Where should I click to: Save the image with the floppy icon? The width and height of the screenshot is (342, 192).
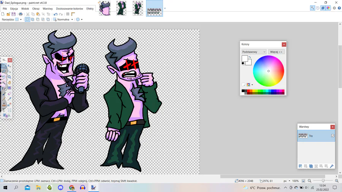coord(14,14)
